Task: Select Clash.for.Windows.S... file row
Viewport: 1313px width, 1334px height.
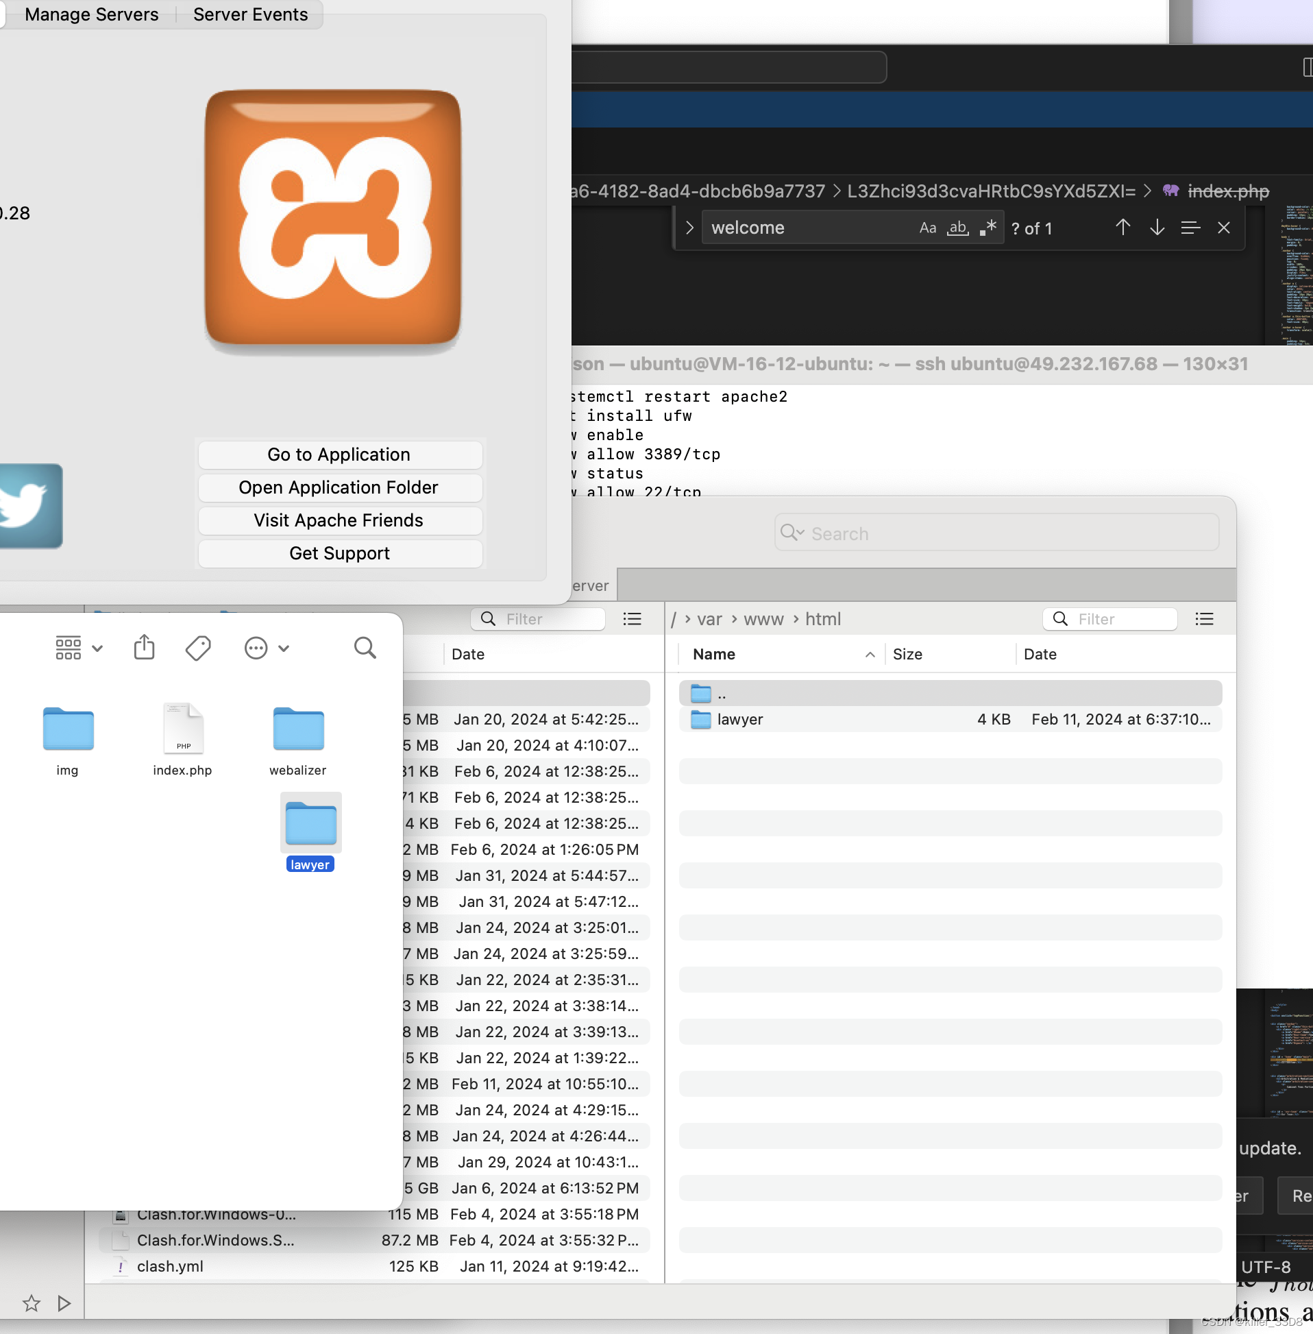Action: [x=373, y=1240]
